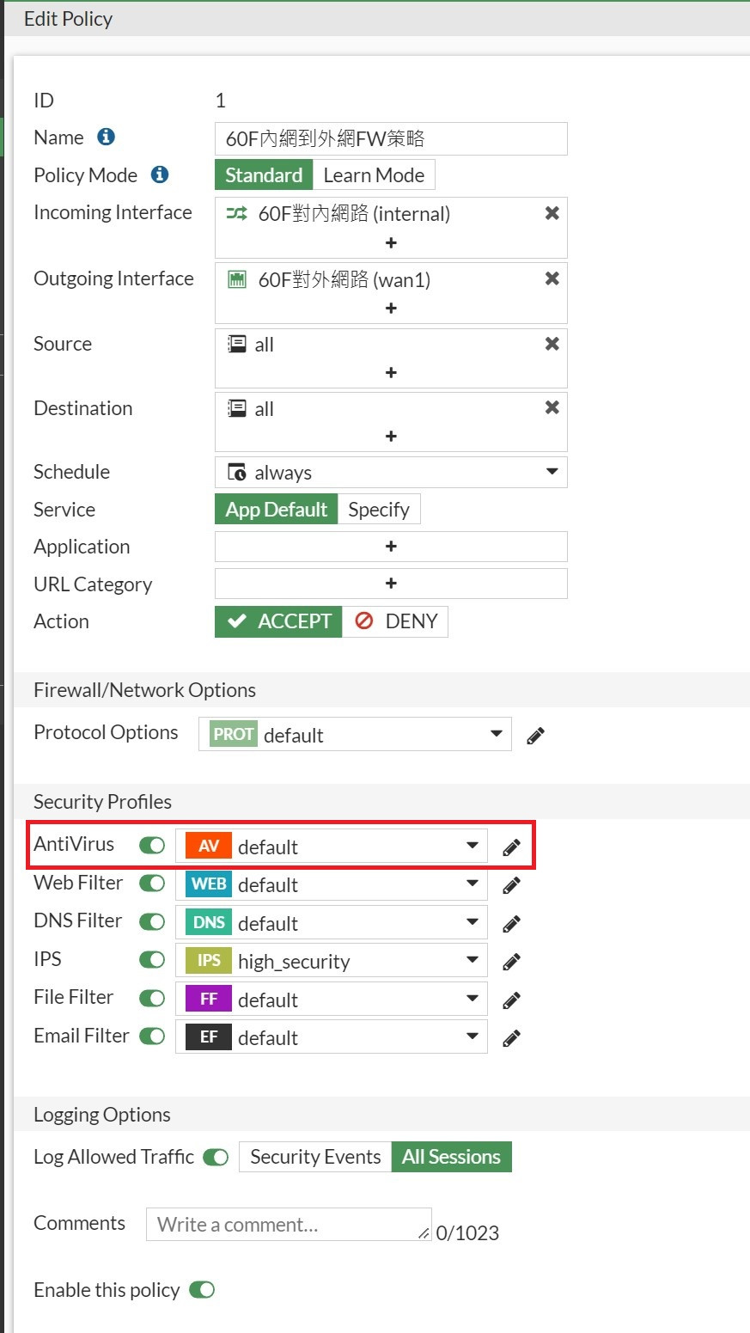Click the pencil next to Protocol Options

coord(535,736)
